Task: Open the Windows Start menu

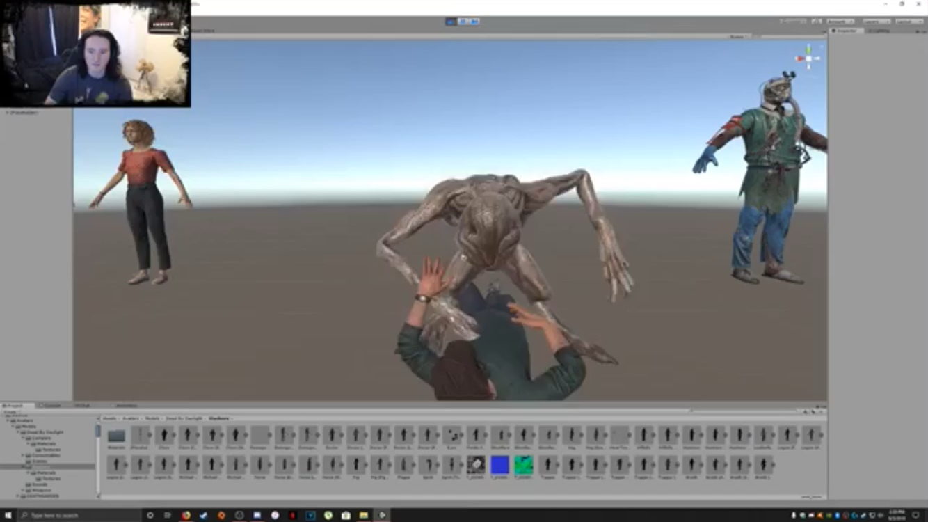Action: 8,515
